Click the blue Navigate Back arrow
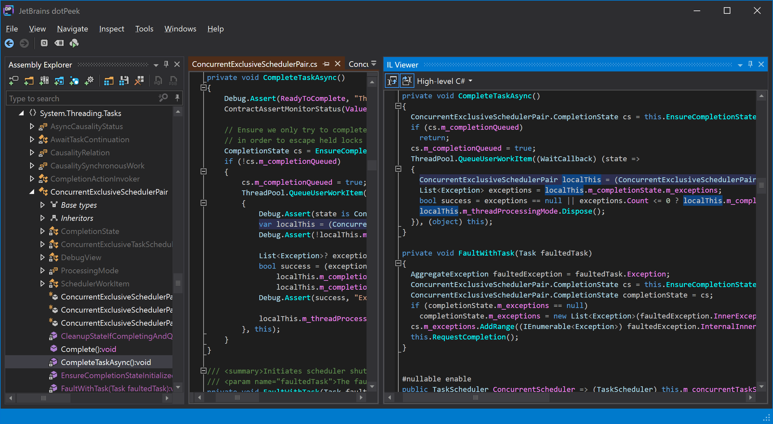 [9, 43]
